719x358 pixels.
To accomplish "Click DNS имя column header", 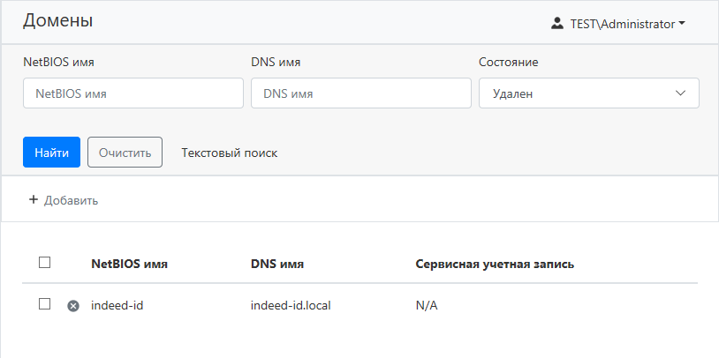I will coord(277,264).
